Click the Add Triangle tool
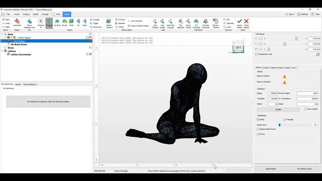 point(155,24)
